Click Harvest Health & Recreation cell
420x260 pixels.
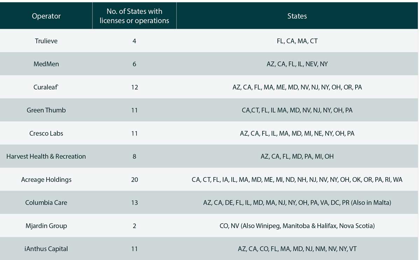pyautogui.click(x=46, y=156)
